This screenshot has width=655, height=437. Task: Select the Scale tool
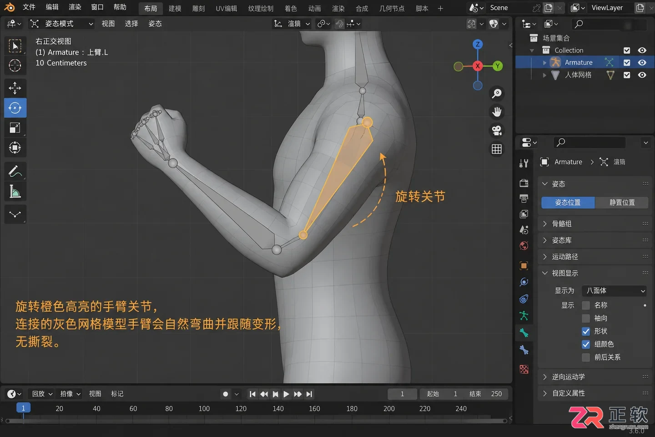(x=15, y=128)
